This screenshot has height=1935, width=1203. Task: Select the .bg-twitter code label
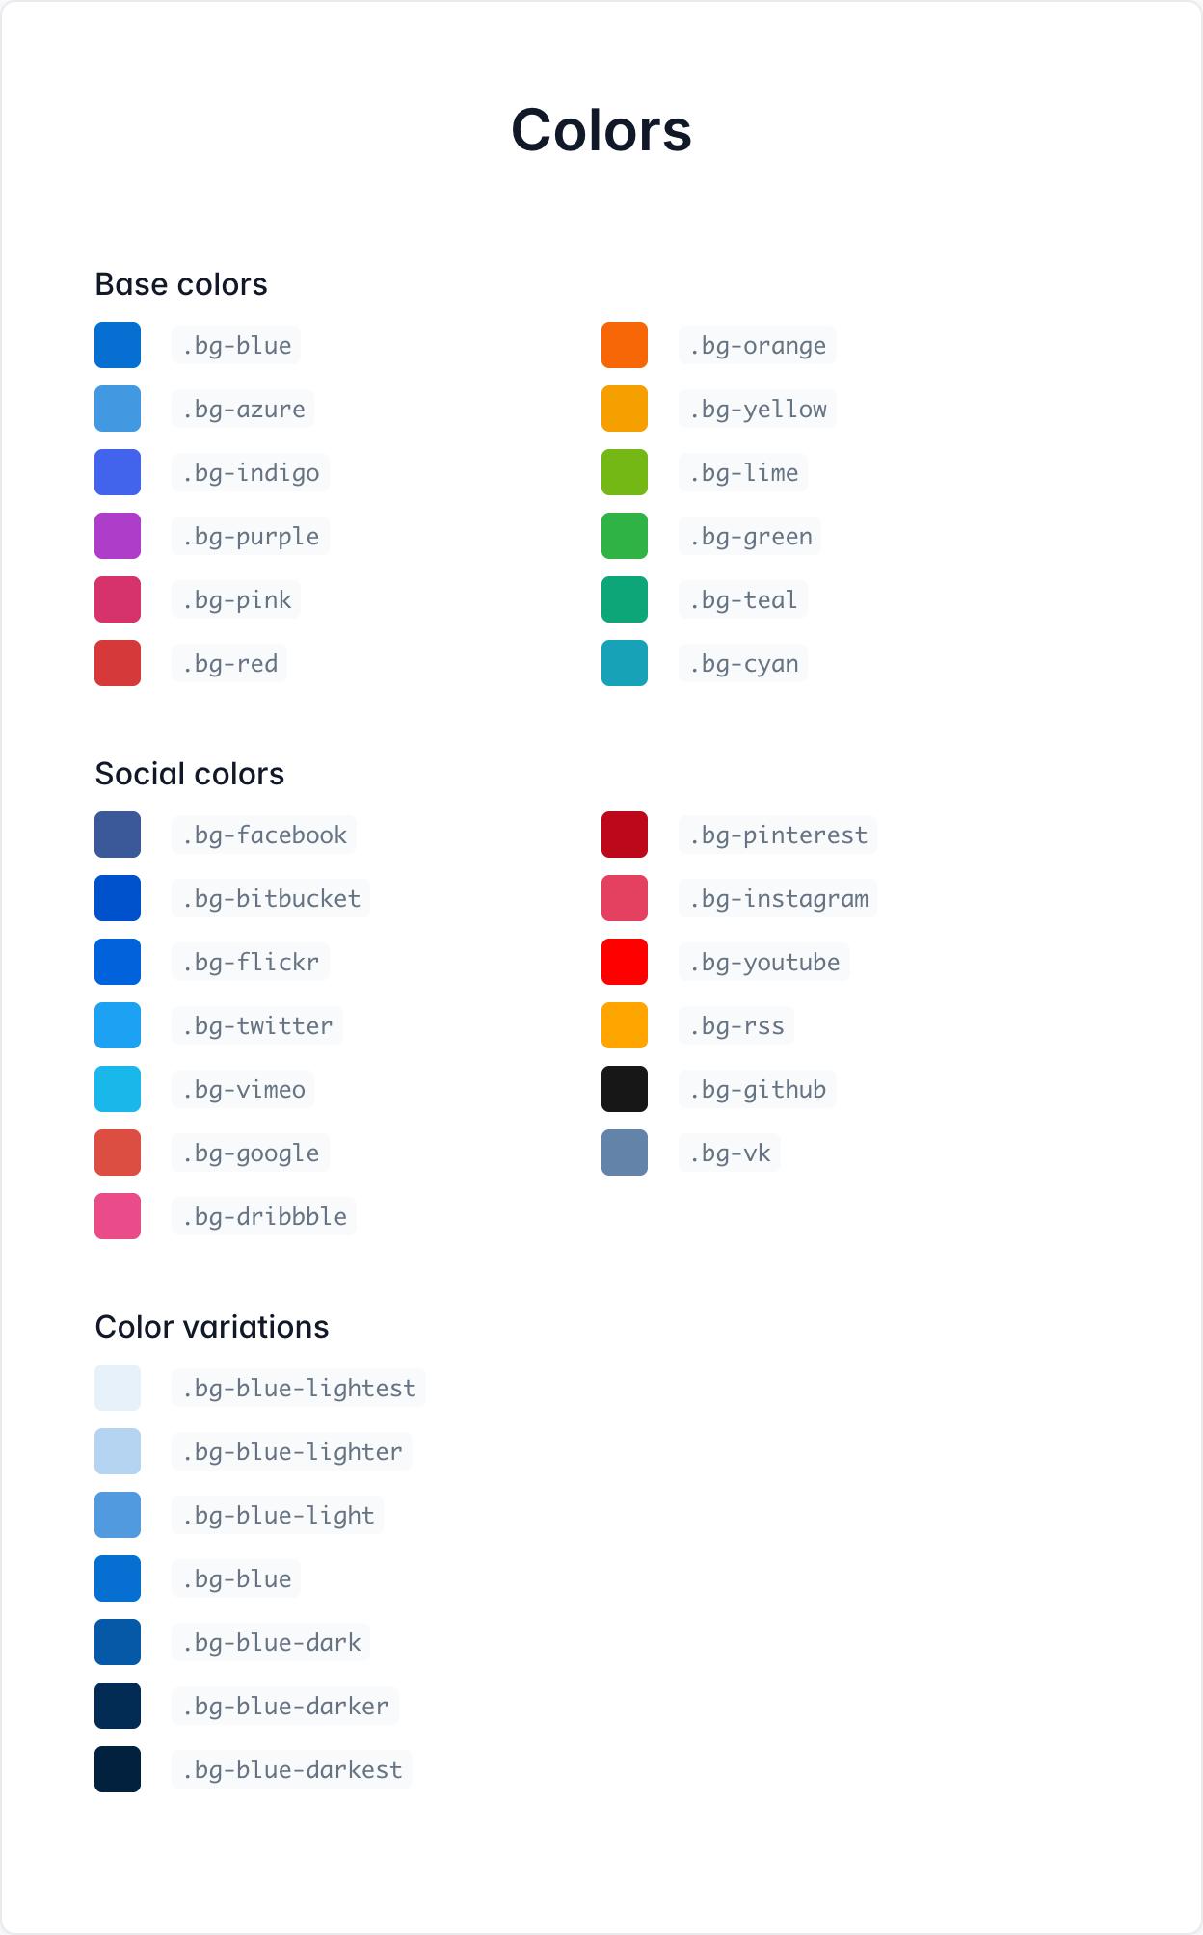257,1025
